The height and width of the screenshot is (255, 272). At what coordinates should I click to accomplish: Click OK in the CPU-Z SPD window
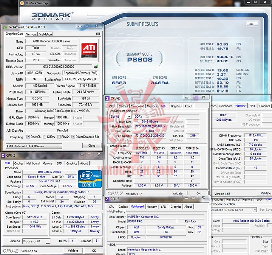(x=198, y=193)
